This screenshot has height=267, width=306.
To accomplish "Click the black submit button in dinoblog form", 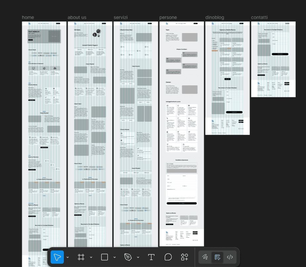I will tap(234, 112).
